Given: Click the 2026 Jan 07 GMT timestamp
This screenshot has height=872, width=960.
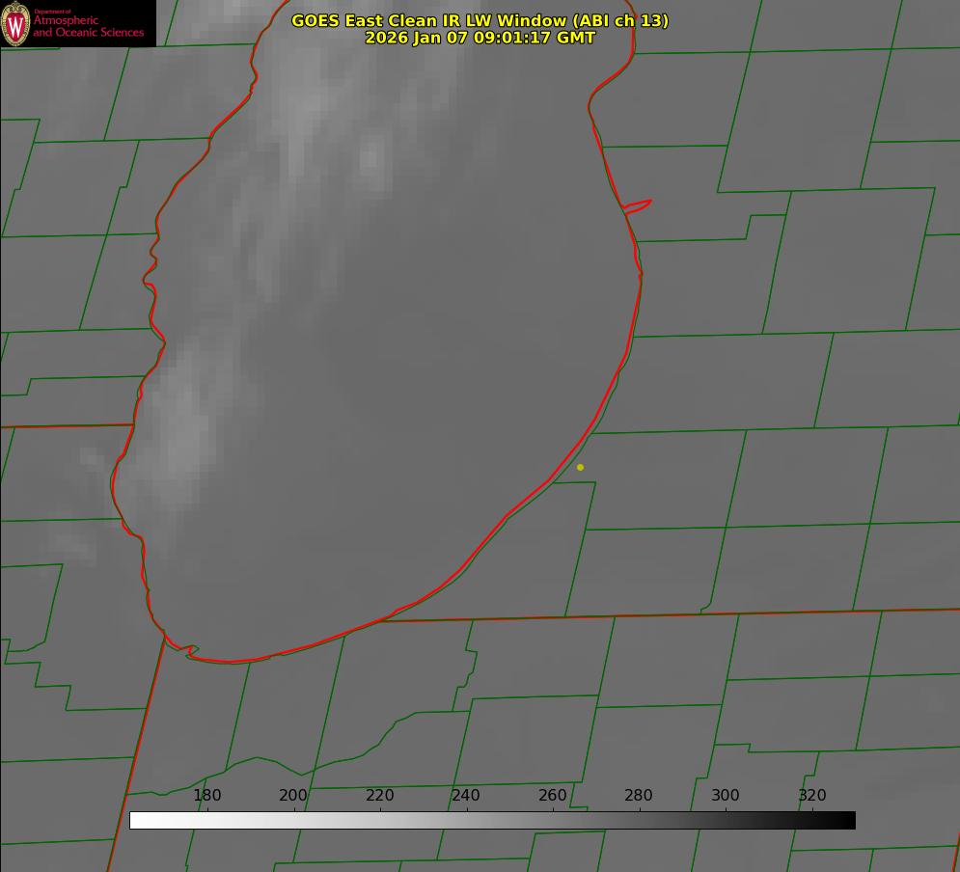Looking at the screenshot, I should (480, 38).
